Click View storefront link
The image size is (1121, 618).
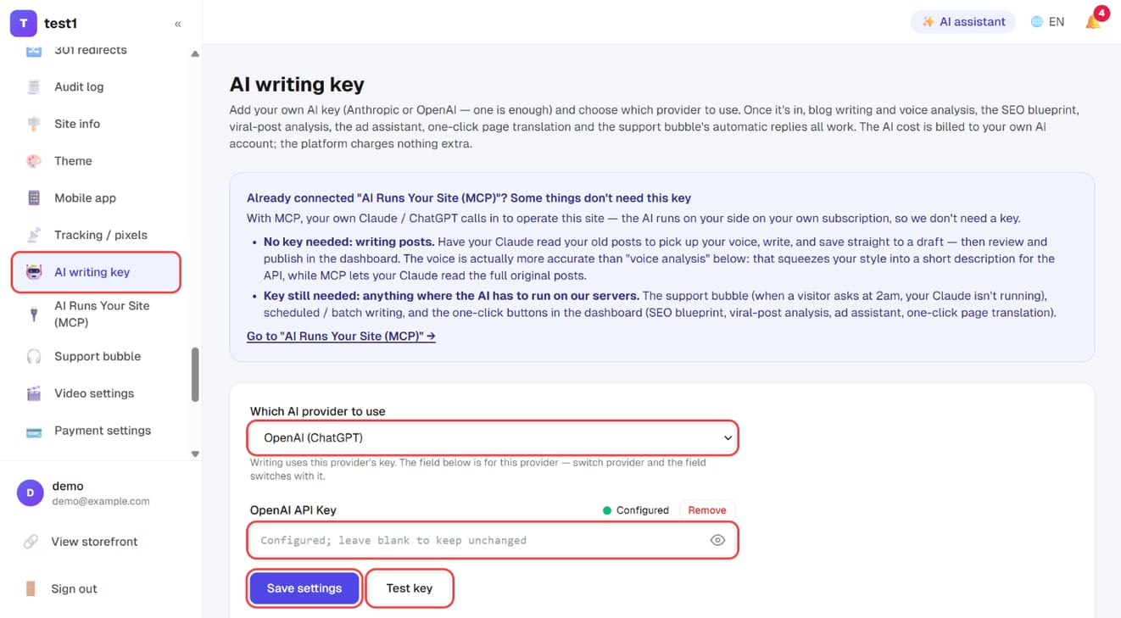click(94, 542)
